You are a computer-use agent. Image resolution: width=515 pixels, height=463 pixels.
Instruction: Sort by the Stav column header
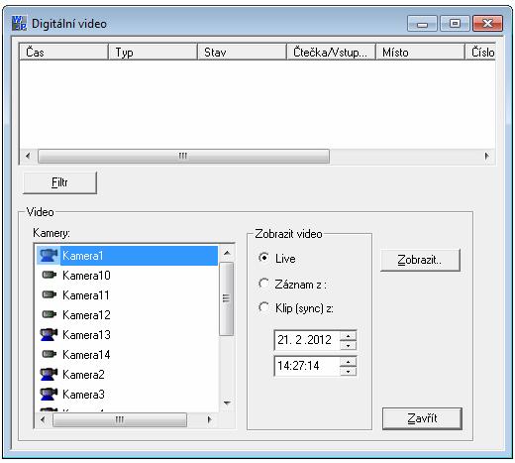[242, 53]
